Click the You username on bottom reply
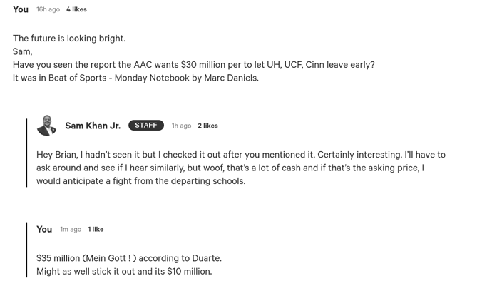The height and width of the screenshot is (296, 492). pyautogui.click(x=44, y=229)
